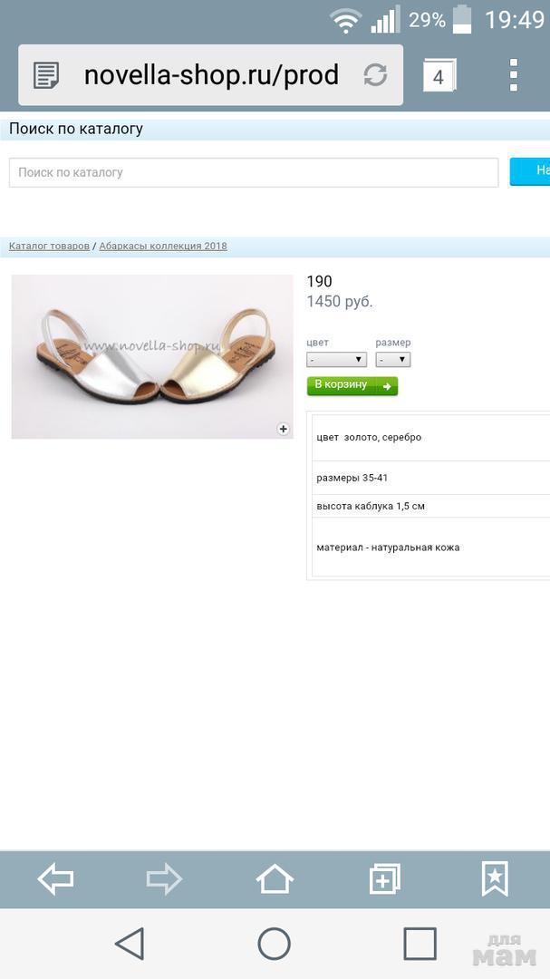Add item with В корзину button
Viewport: 550px width, 979px height.
tap(352, 386)
